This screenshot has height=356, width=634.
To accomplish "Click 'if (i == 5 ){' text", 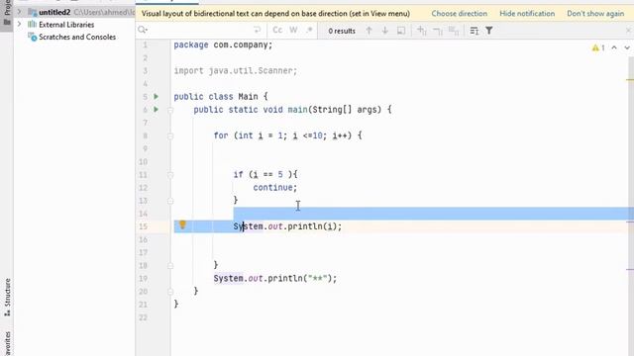I will point(265,174).
